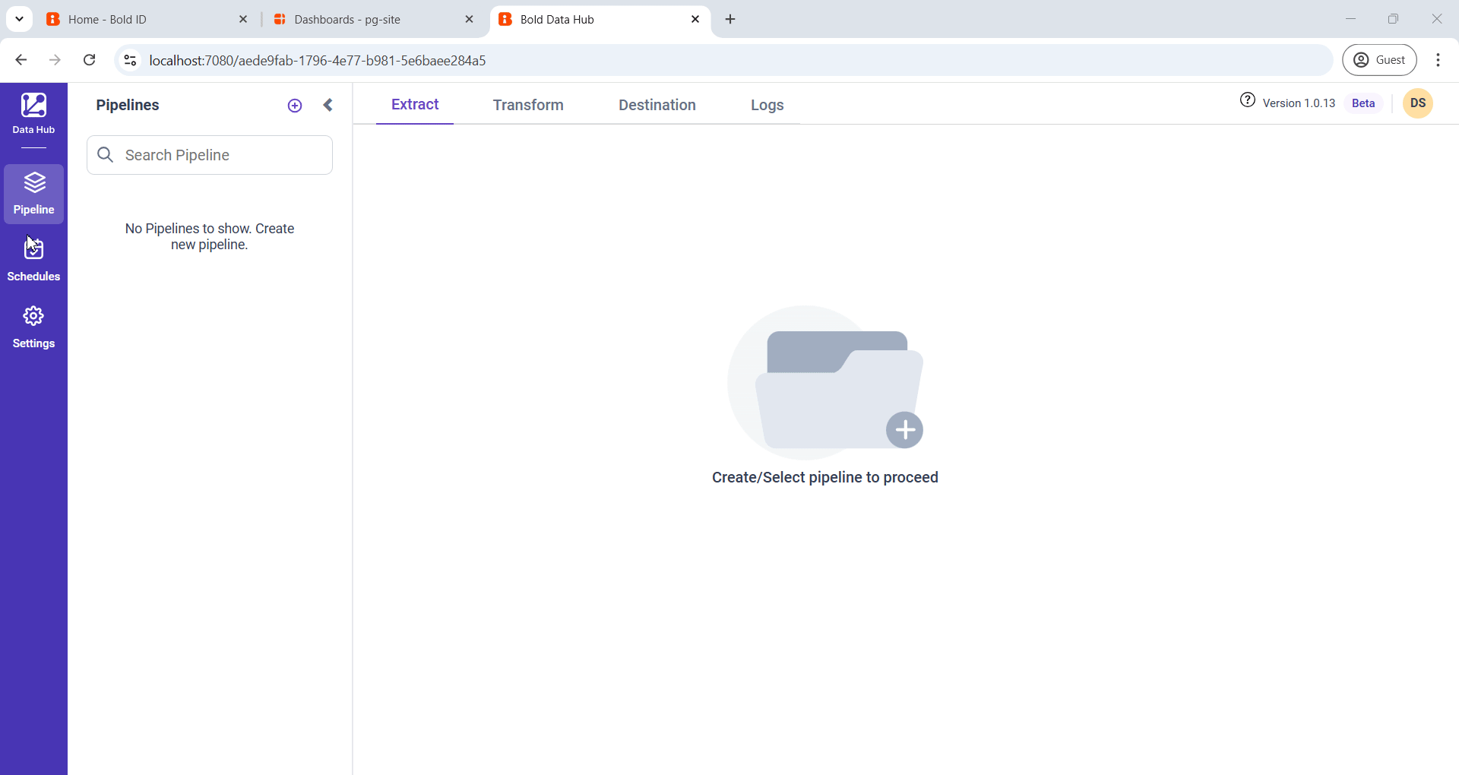Image resolution: width=1459 pixels, height=775 pixels.
Task: Go back in browser history
Action: [x=21, y=60]
